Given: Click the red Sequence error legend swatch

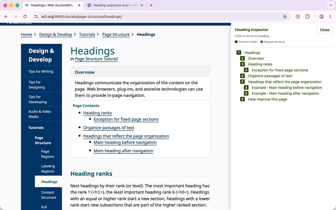Looking at the screenshot, I should (x=262, y=42).
